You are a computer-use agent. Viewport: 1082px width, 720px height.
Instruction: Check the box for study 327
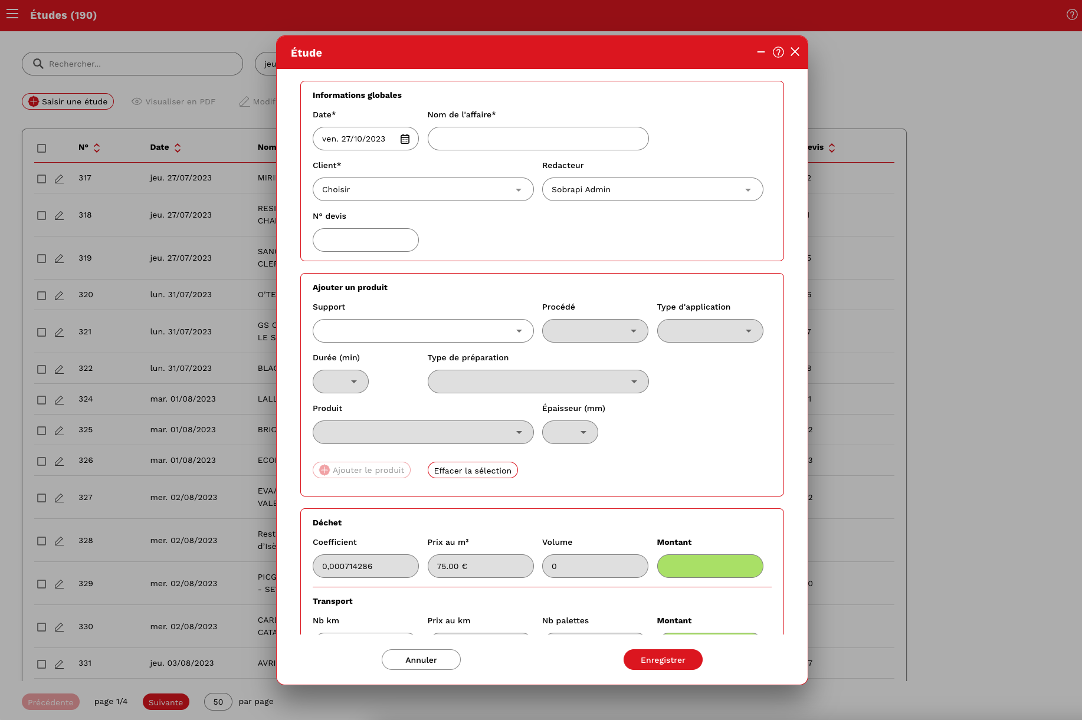[x=41, y=498]
